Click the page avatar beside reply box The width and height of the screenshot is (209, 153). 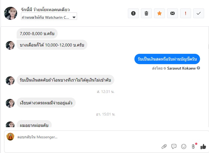[x=10, y=137]
